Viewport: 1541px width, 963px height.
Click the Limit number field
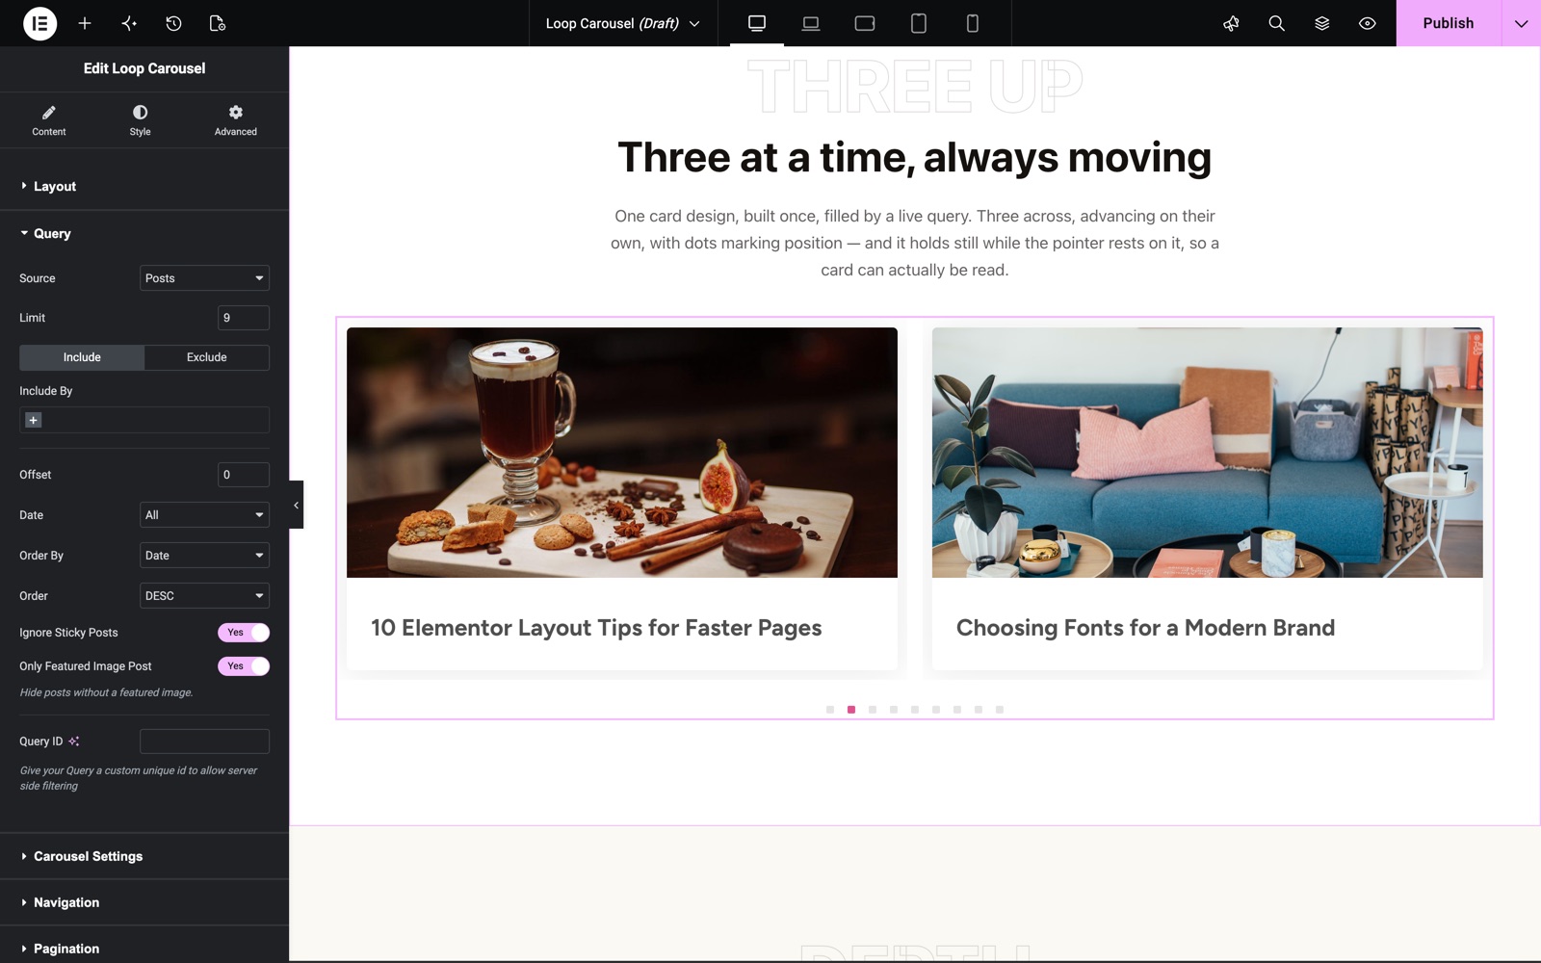click(244, 318)
